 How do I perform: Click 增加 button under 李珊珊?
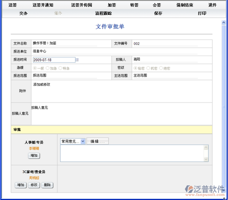pyautogui.click(x=34, y=156)
